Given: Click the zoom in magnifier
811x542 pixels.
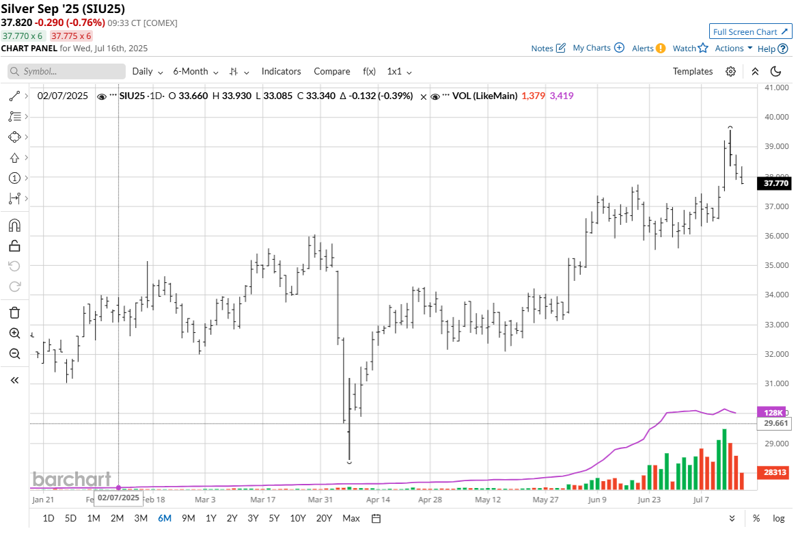Looking at the screenshot, I should click(x=14, y=334).
